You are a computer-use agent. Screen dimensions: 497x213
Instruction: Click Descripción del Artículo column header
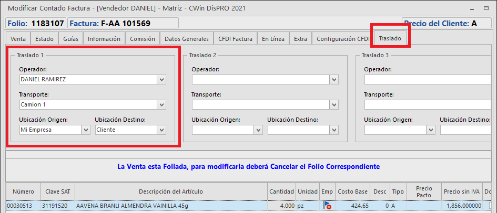click(x=171, y=191)
